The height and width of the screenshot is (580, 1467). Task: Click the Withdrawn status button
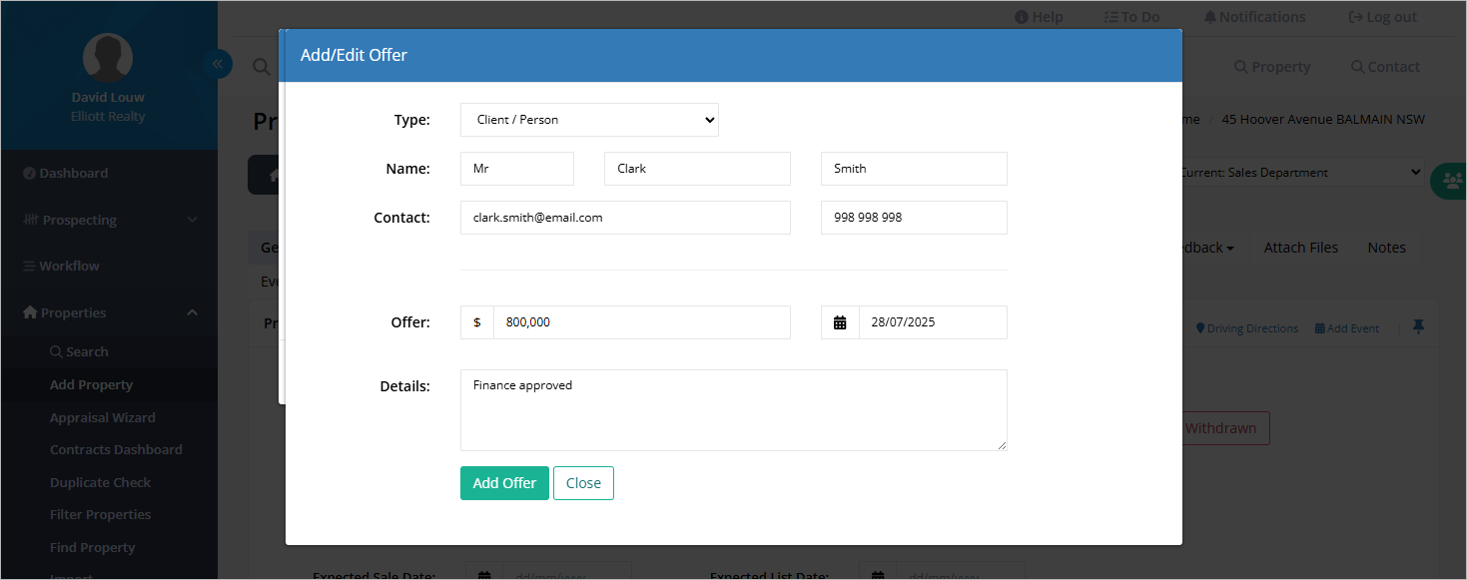[x=1225, y=428]
